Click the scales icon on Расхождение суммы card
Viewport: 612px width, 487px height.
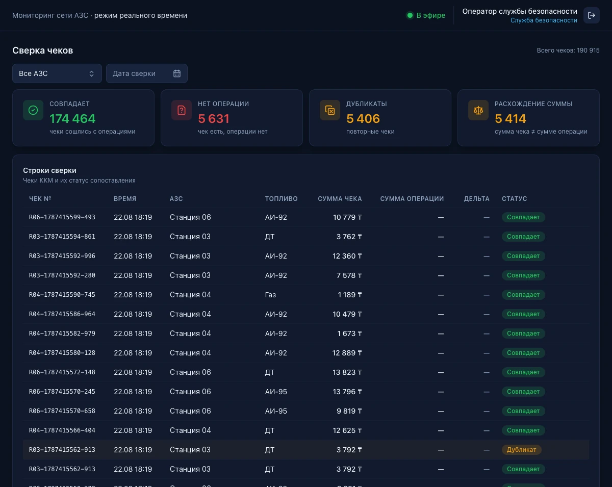tap(478, 110)
